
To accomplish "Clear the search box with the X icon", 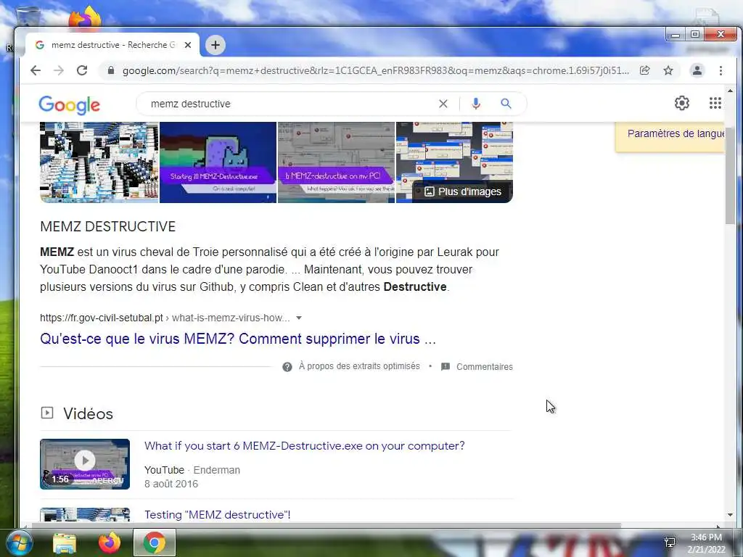I will pyautogui.click(x=443, y=104).
